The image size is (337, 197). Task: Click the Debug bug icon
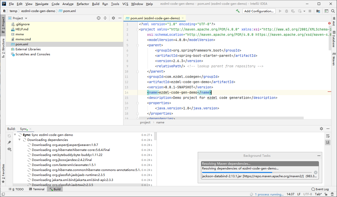tap(287, 11)
